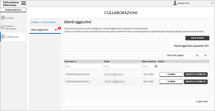Click 'Utenti aggiuntivi acquistati: 2/4' text
The image size is (215, 111).
(191, 46)
